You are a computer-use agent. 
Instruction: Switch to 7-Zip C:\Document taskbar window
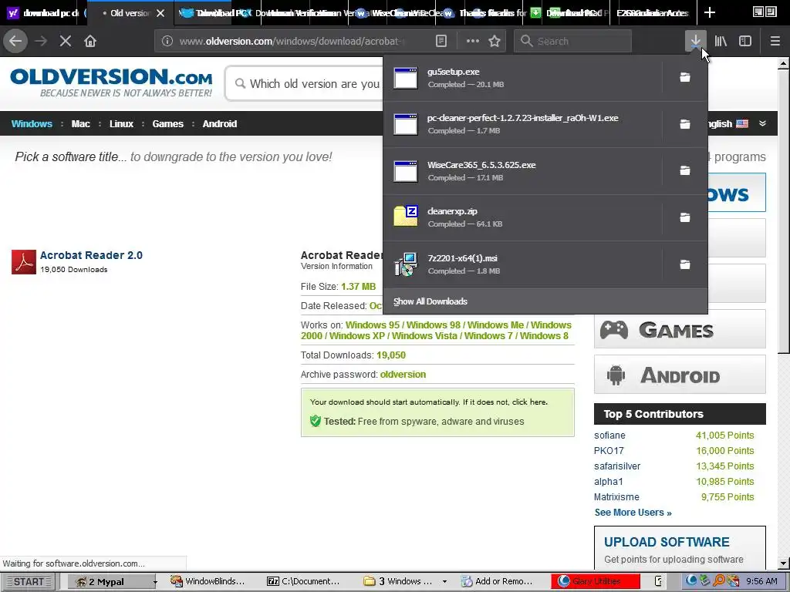click(302, 581)
